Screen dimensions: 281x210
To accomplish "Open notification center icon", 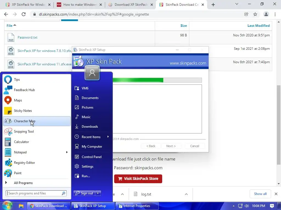I will click(x=272, y=206).
